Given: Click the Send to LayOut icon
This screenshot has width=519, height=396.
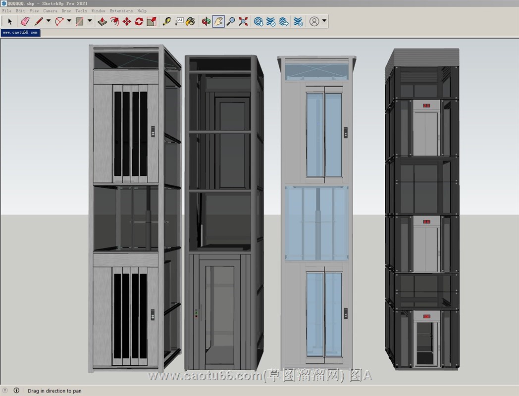Looking at the screenshot, I should click(284, 21).
